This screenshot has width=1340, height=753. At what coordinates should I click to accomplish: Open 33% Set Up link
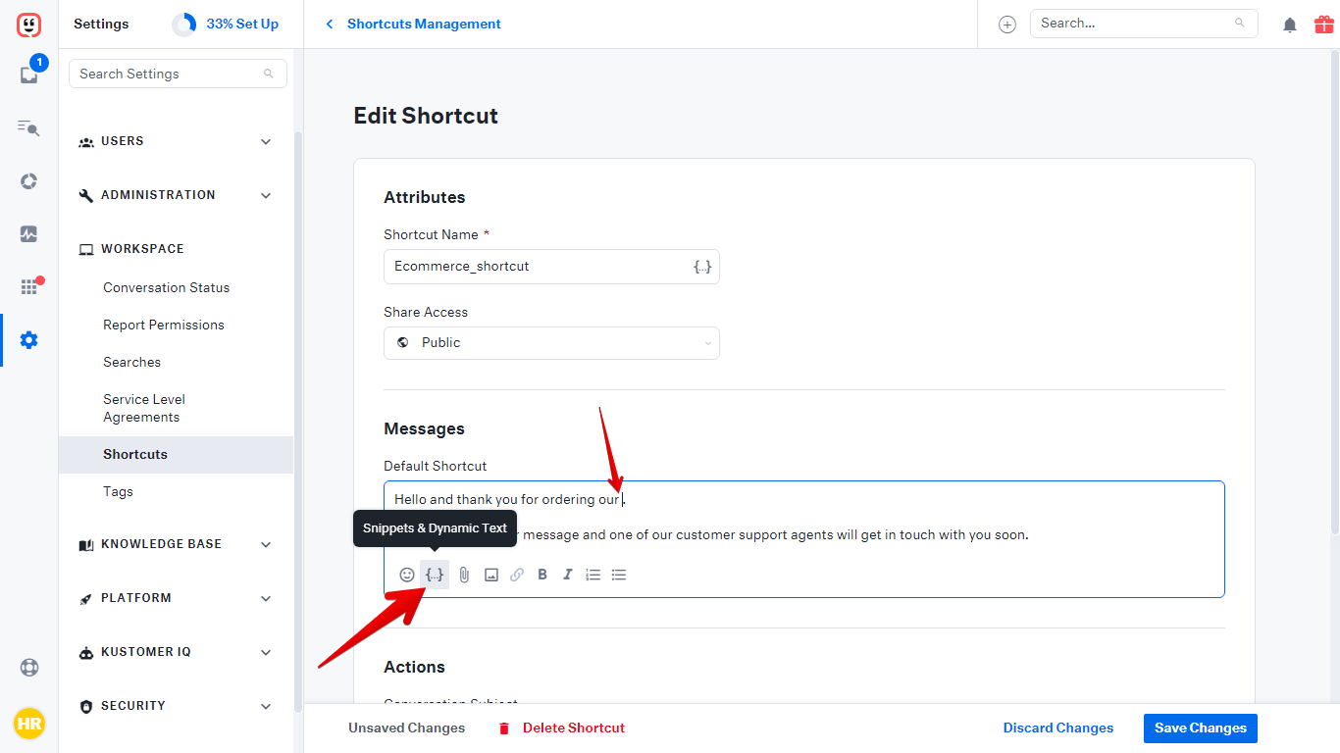pos(242,24)
